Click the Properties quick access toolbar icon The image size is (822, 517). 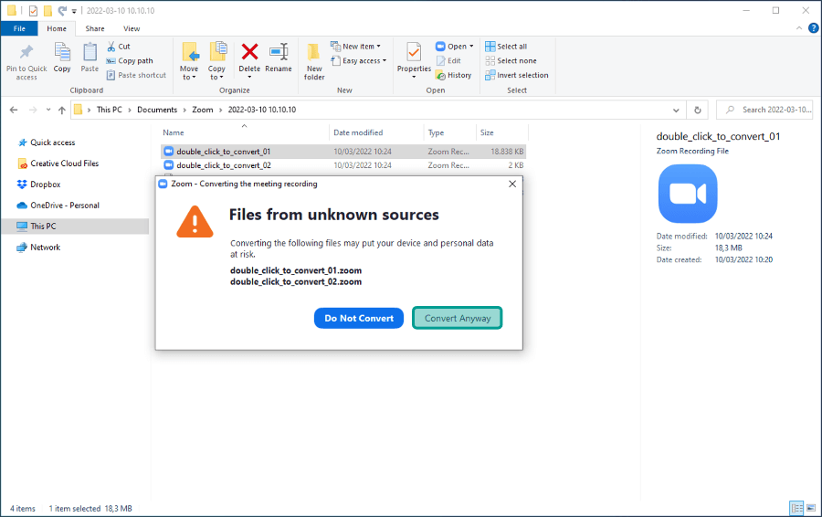(x=33, y=10)
